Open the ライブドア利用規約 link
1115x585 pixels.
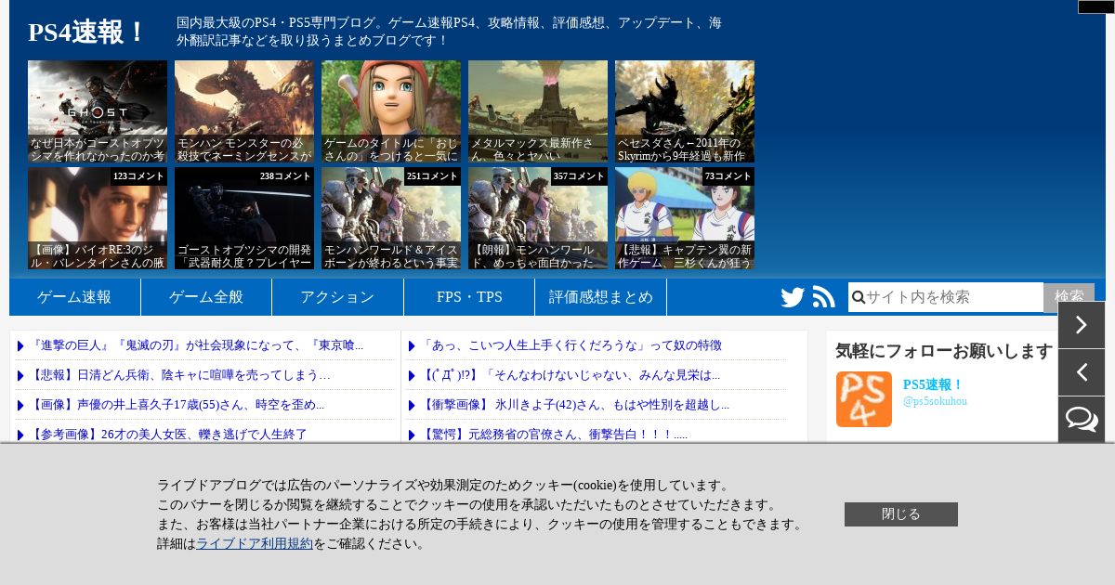pos(255,544)
